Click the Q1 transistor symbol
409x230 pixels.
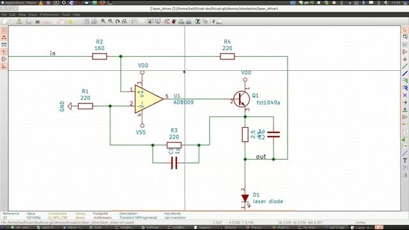(x=242, y=99)
